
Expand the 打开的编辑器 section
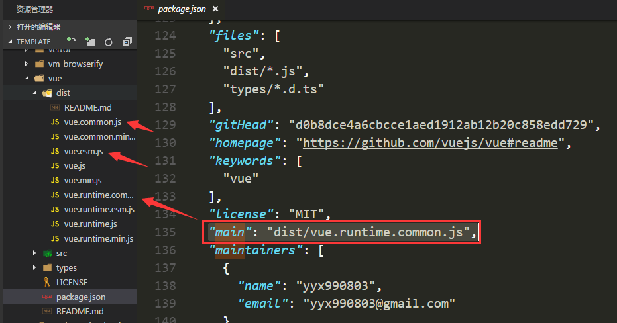coord(10,27)
